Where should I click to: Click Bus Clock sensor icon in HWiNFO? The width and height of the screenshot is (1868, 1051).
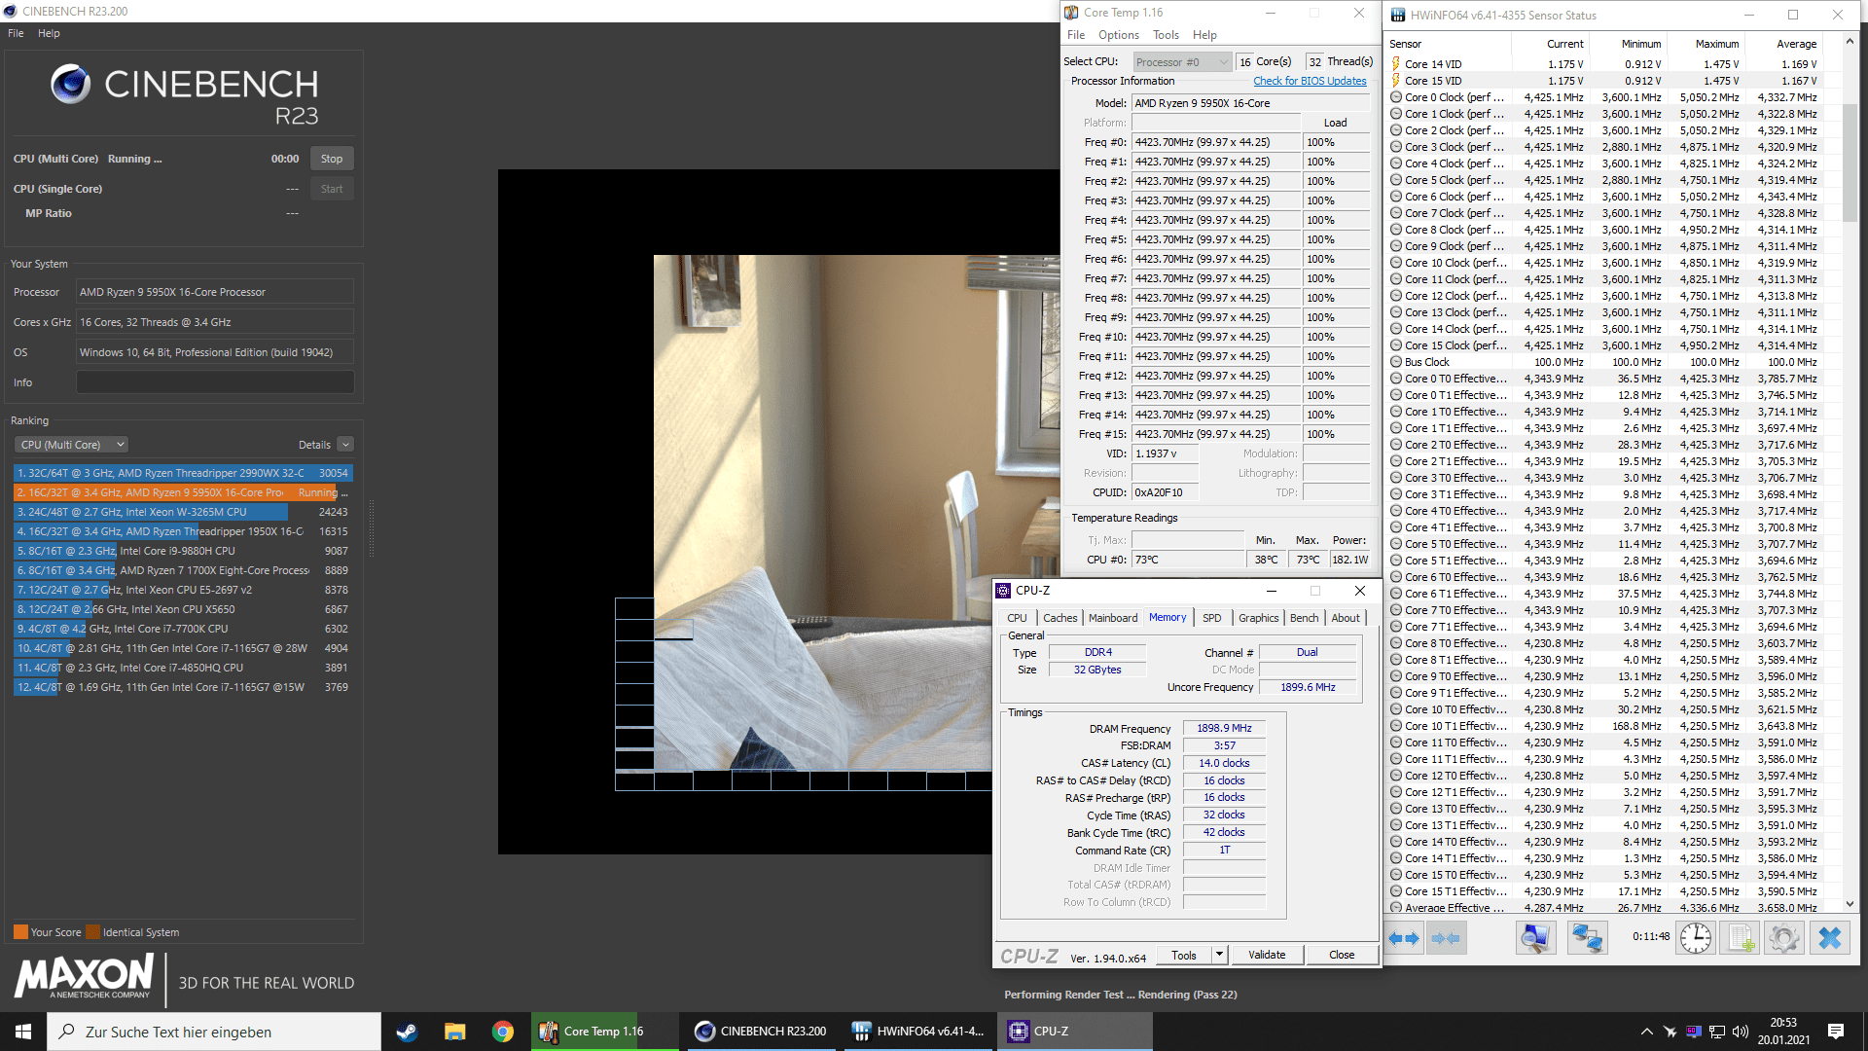point(1396,362)
